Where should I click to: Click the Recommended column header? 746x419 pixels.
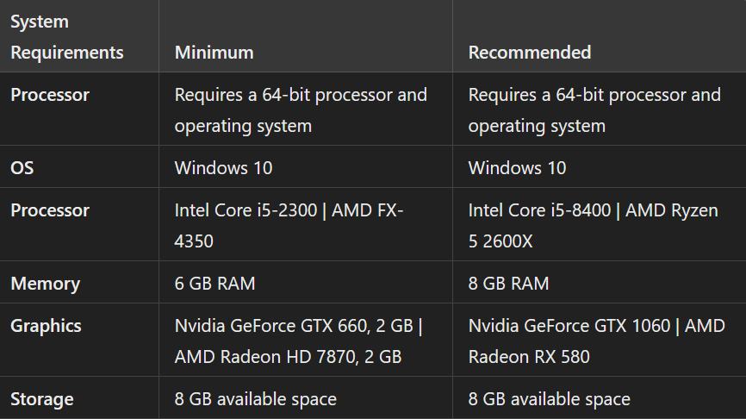coord(529,53)
